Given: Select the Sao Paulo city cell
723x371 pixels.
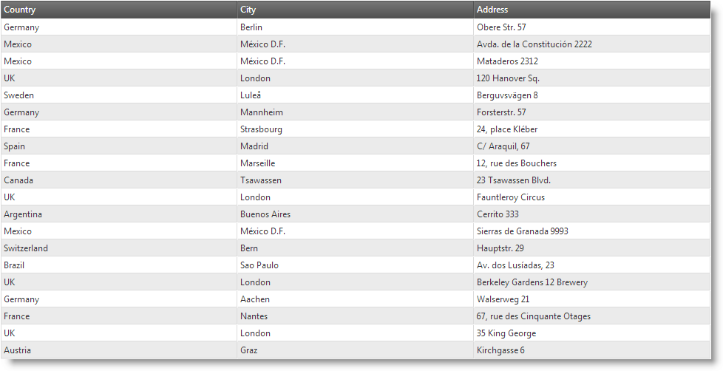Looking at the screenshot, I should (x=259, y=265).
